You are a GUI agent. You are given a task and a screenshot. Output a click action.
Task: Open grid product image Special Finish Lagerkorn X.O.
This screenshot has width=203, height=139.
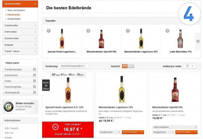[68, 90]
